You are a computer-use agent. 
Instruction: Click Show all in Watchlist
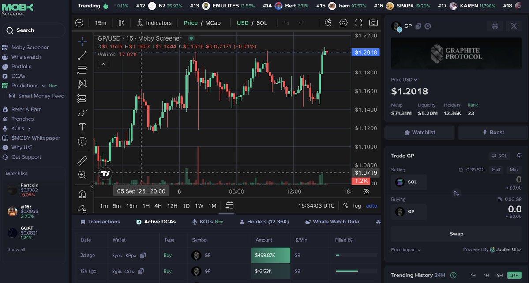pyautogui.click(x=16, y=249)
